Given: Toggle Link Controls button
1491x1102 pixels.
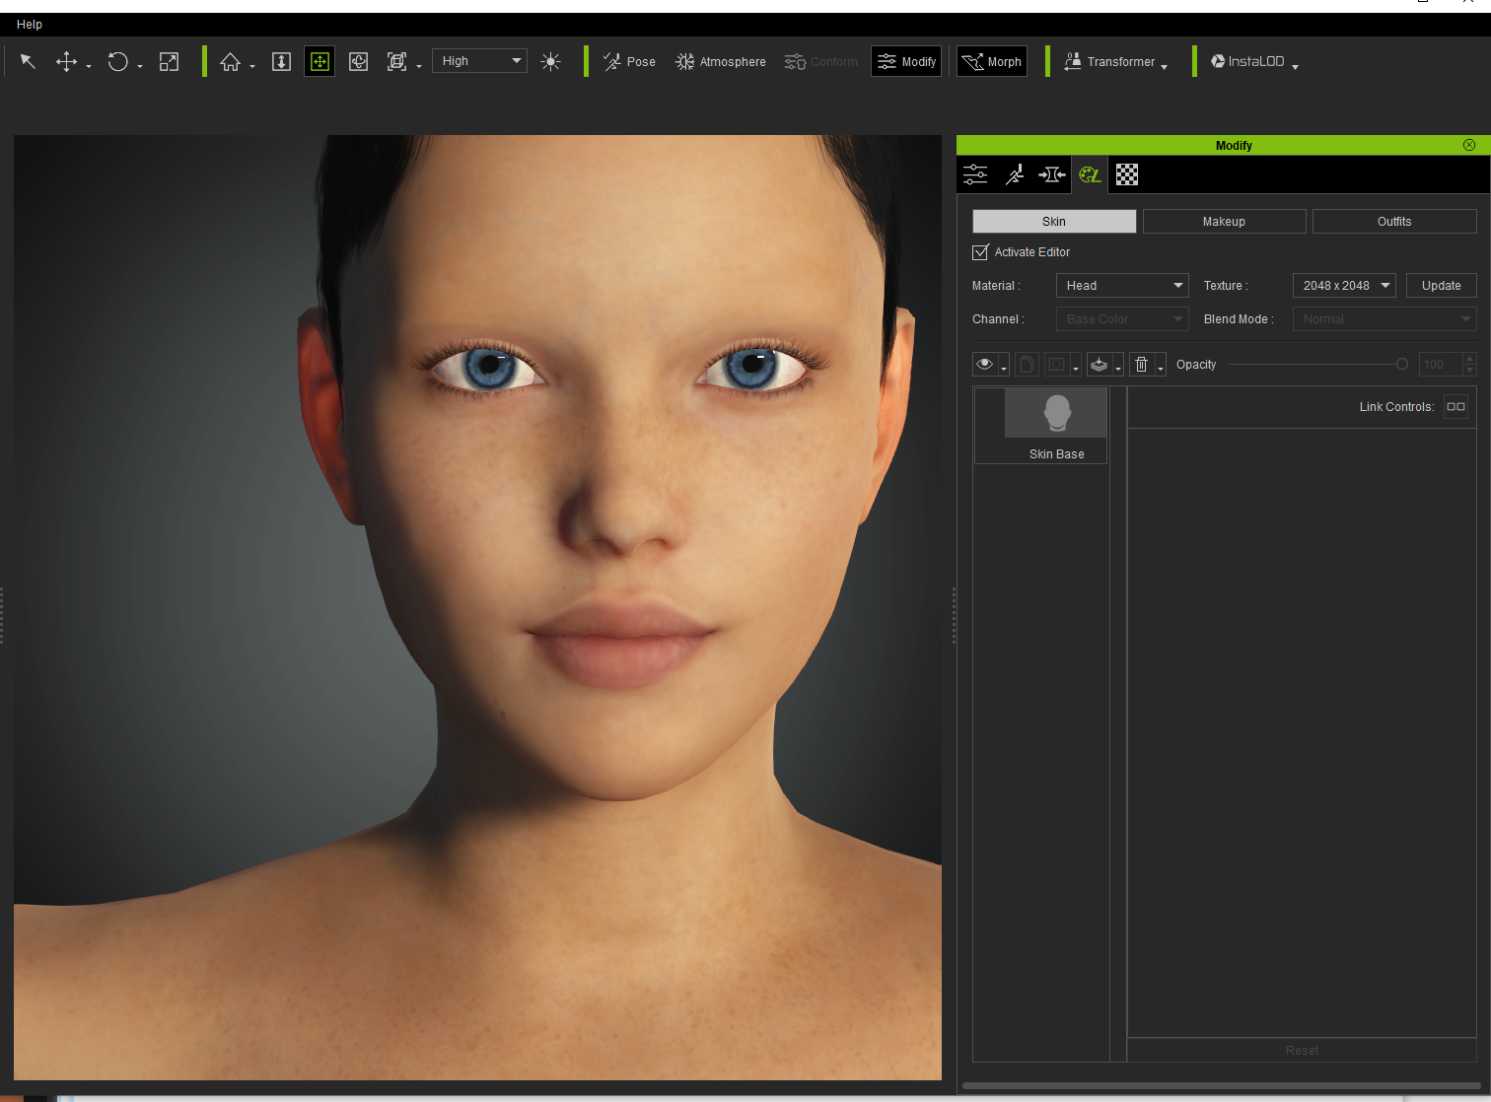Looking at the screenshot, I should pyautogui.click(x=1455, y=406).
